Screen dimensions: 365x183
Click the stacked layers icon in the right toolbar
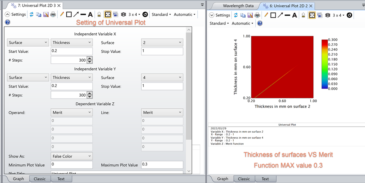(x=328, y=15)
